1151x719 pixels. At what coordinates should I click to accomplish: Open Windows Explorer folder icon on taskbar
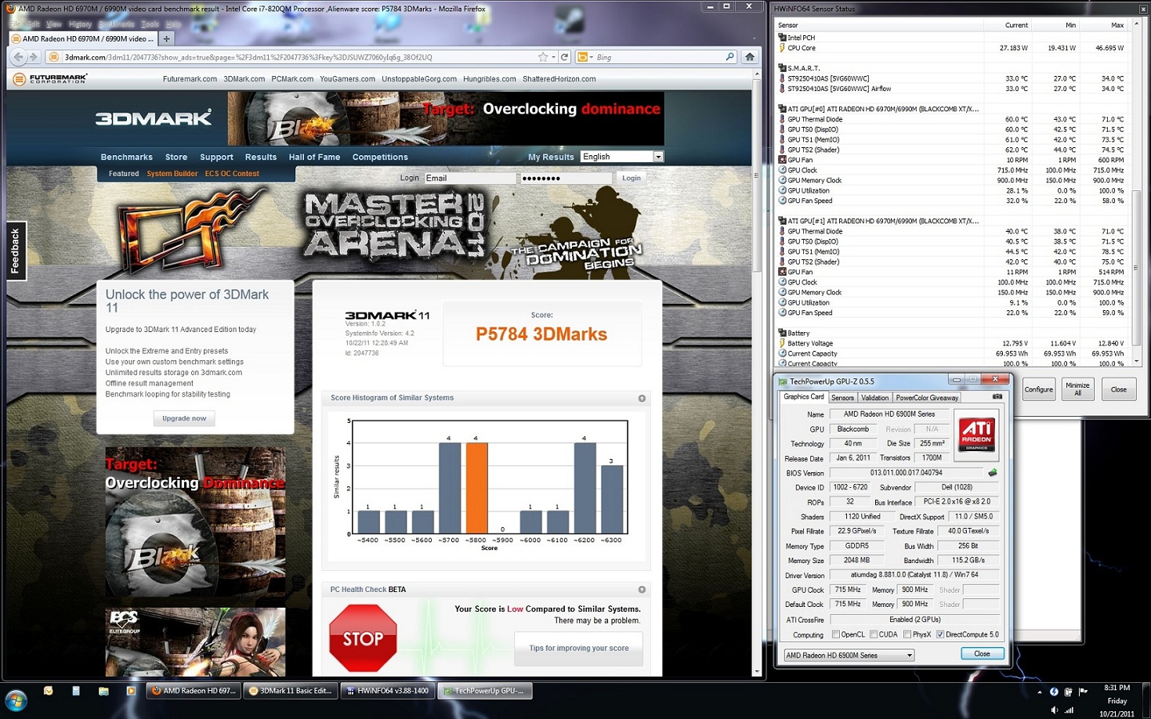click(103, 691)
